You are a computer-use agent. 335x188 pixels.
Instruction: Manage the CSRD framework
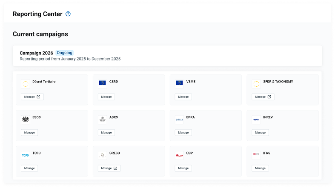click(106, 97)
